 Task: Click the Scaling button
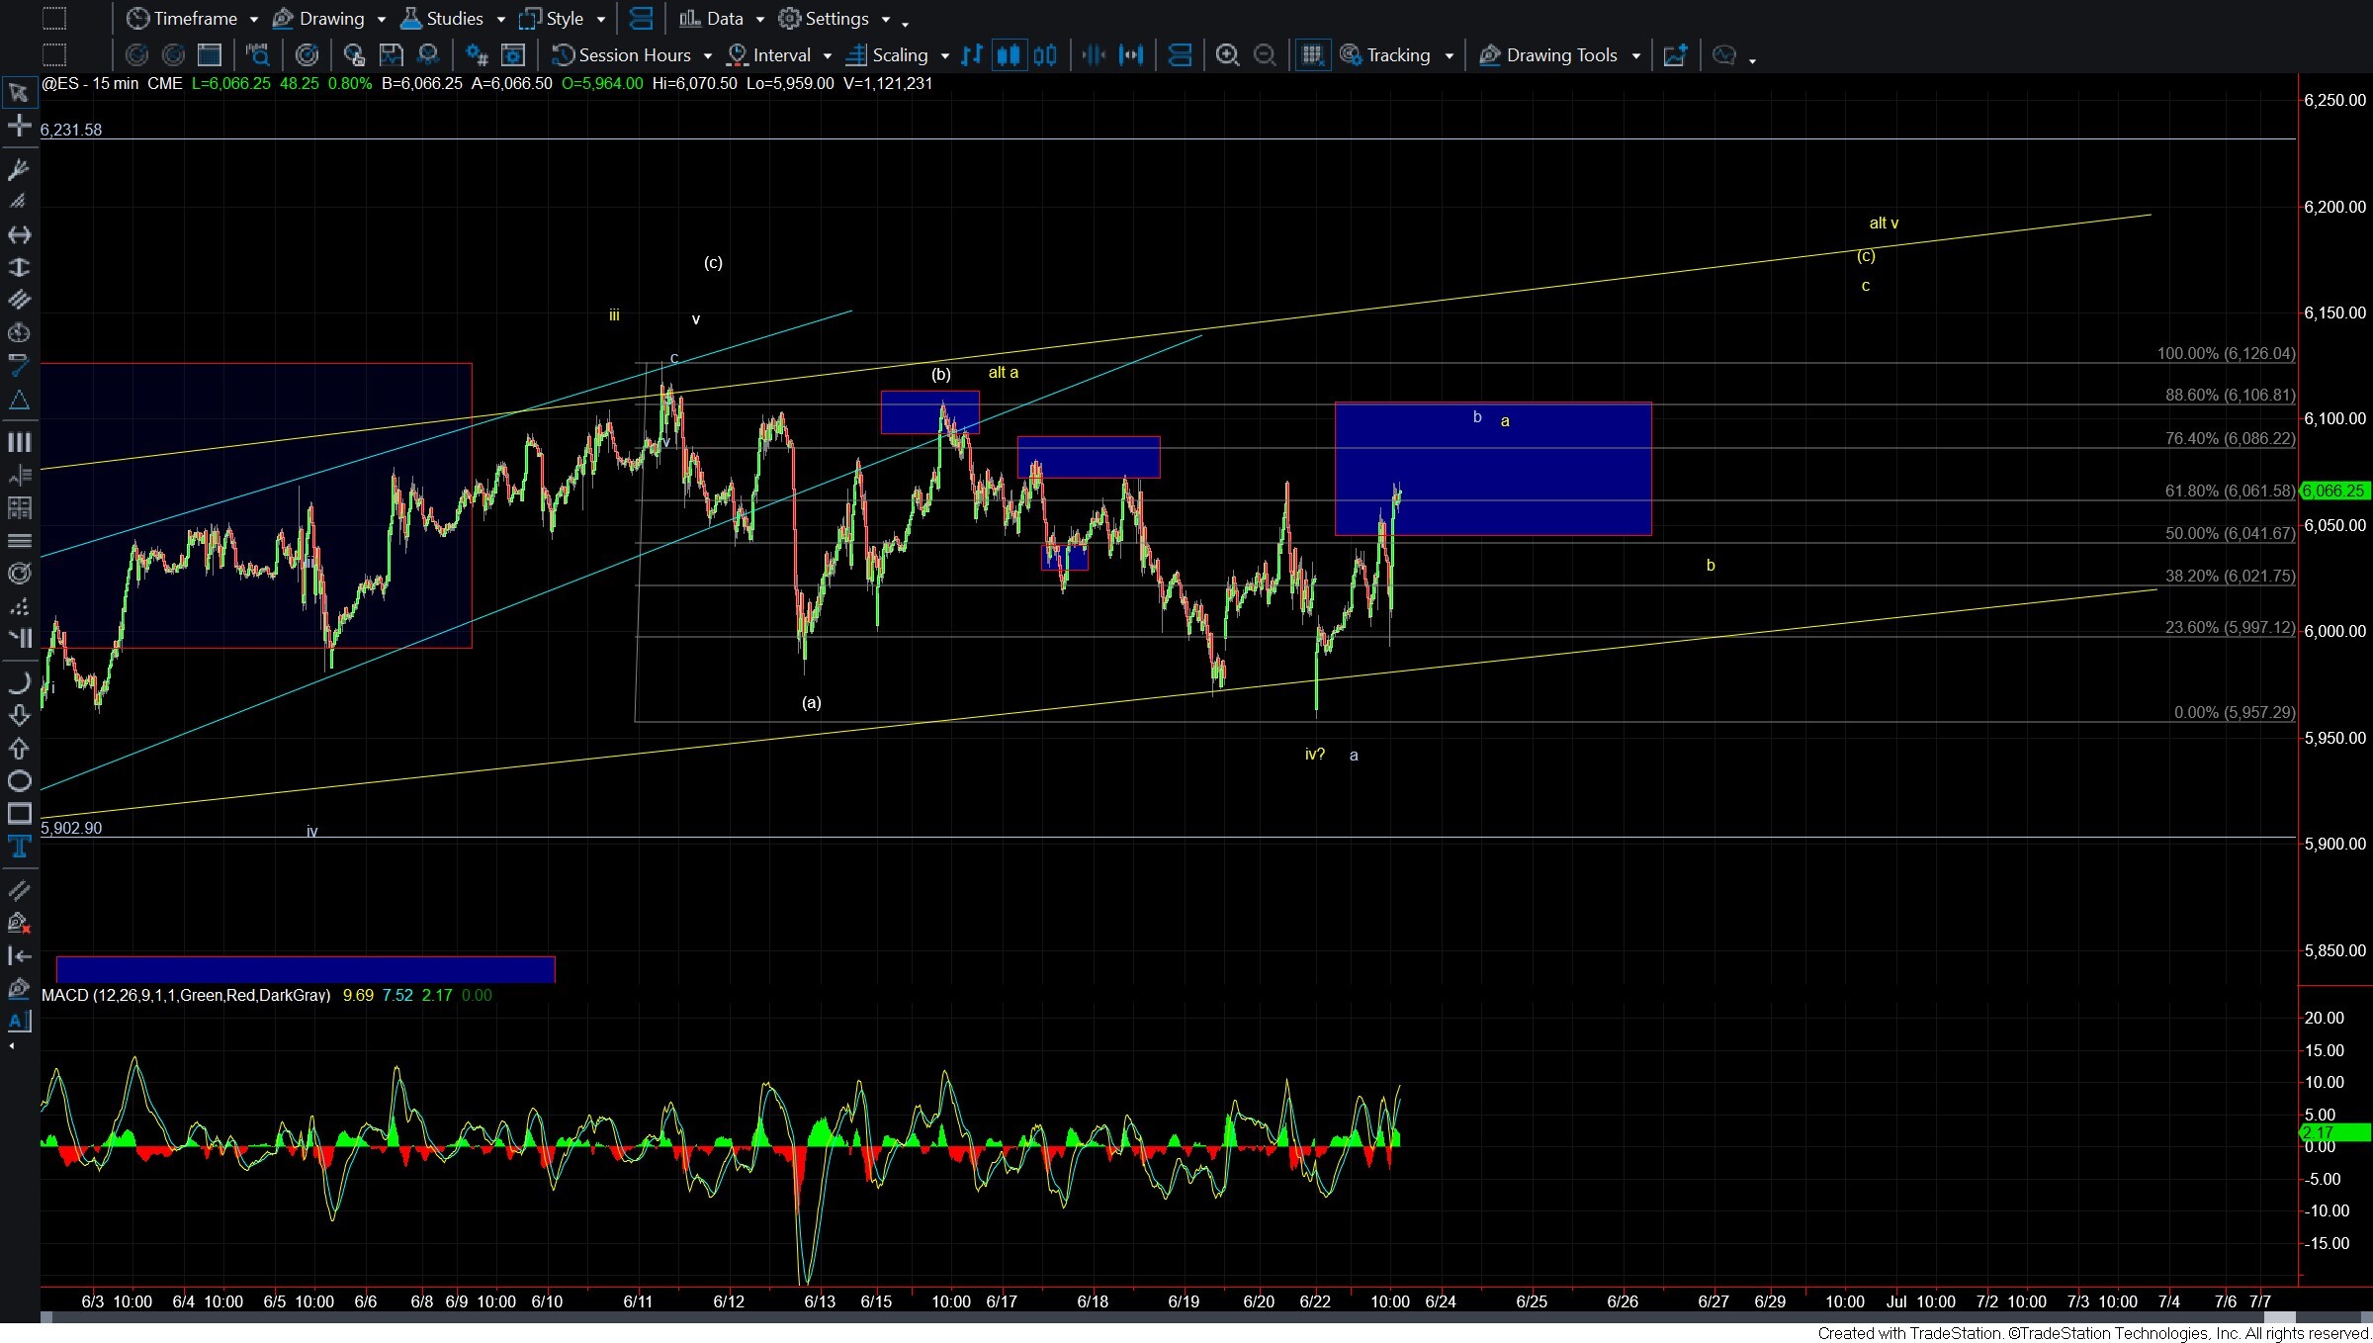pyautogui.click(x=888, y=55)
